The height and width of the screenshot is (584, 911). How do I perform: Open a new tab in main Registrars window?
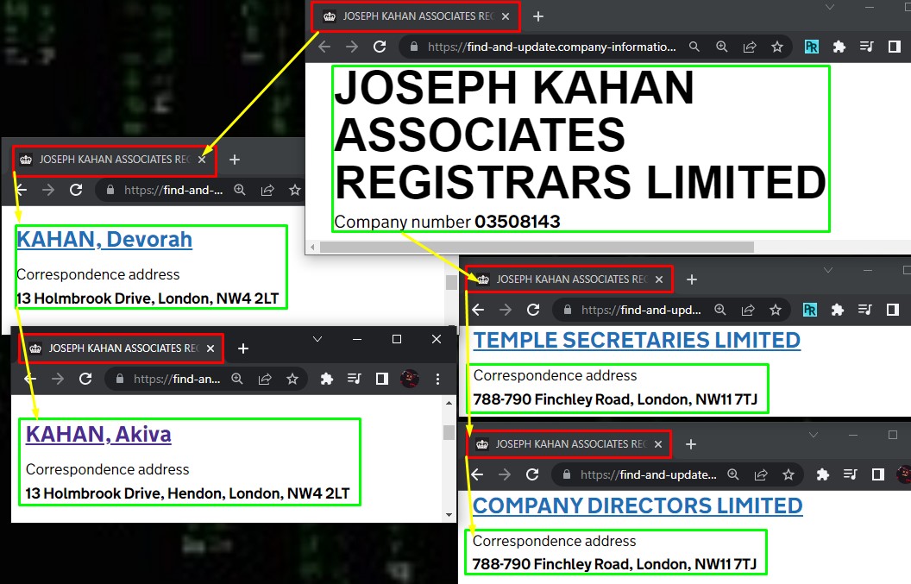[538, 16]
